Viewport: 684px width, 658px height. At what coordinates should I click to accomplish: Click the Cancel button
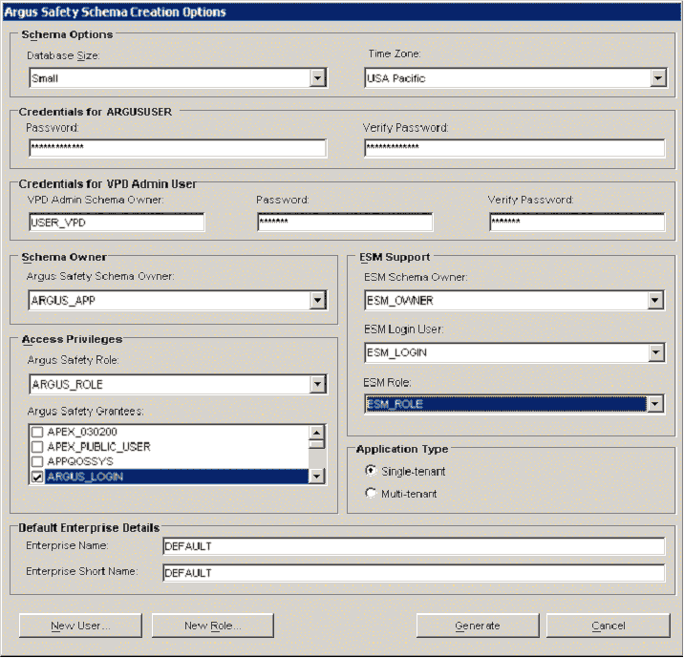tap(609, 626)
